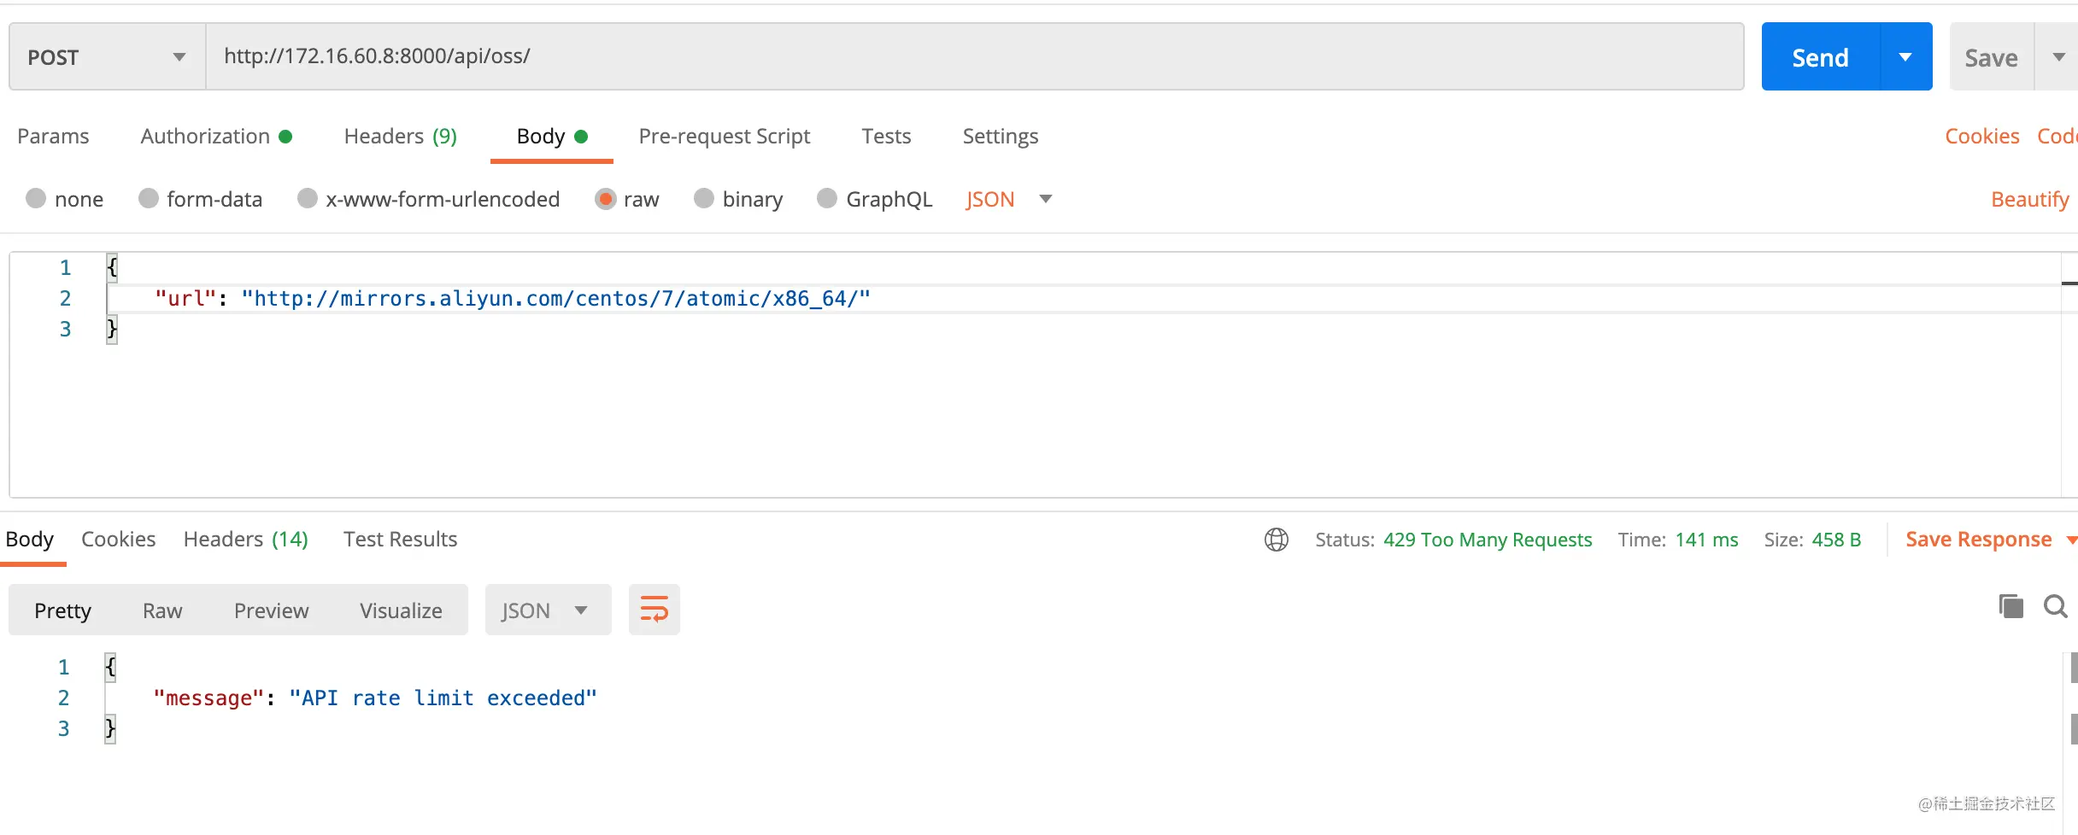Click the copy response icon
The width and height of the screenshot is (2078, 835).
pos(2011,606)
